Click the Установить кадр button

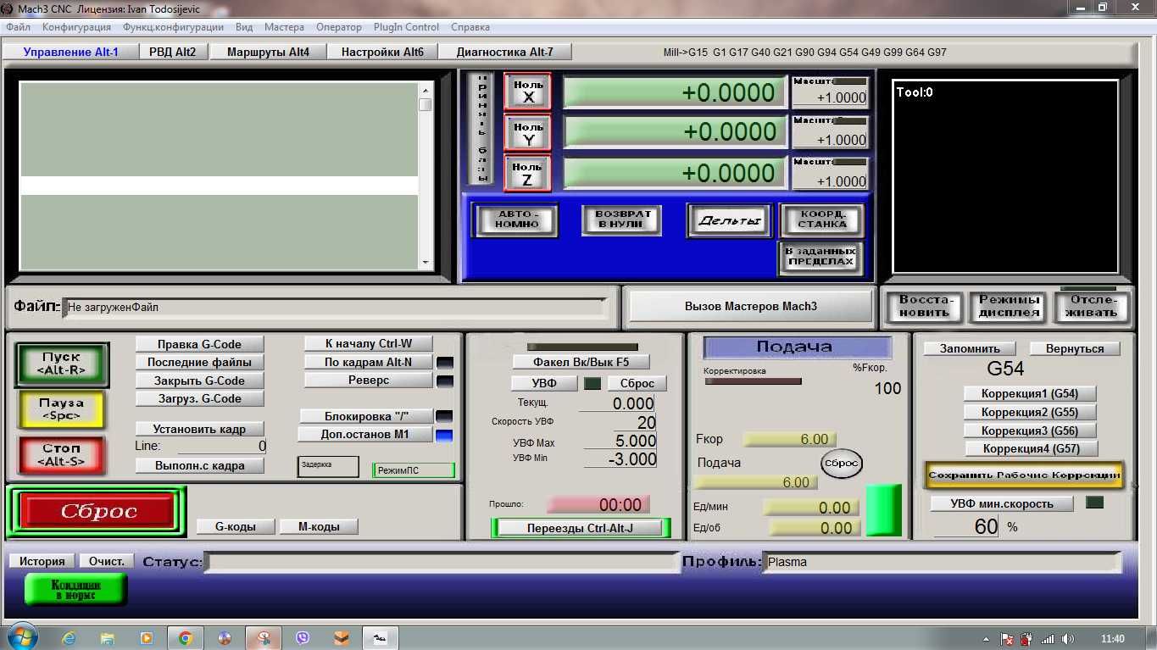pyautogui.click(x=199, y=429)
